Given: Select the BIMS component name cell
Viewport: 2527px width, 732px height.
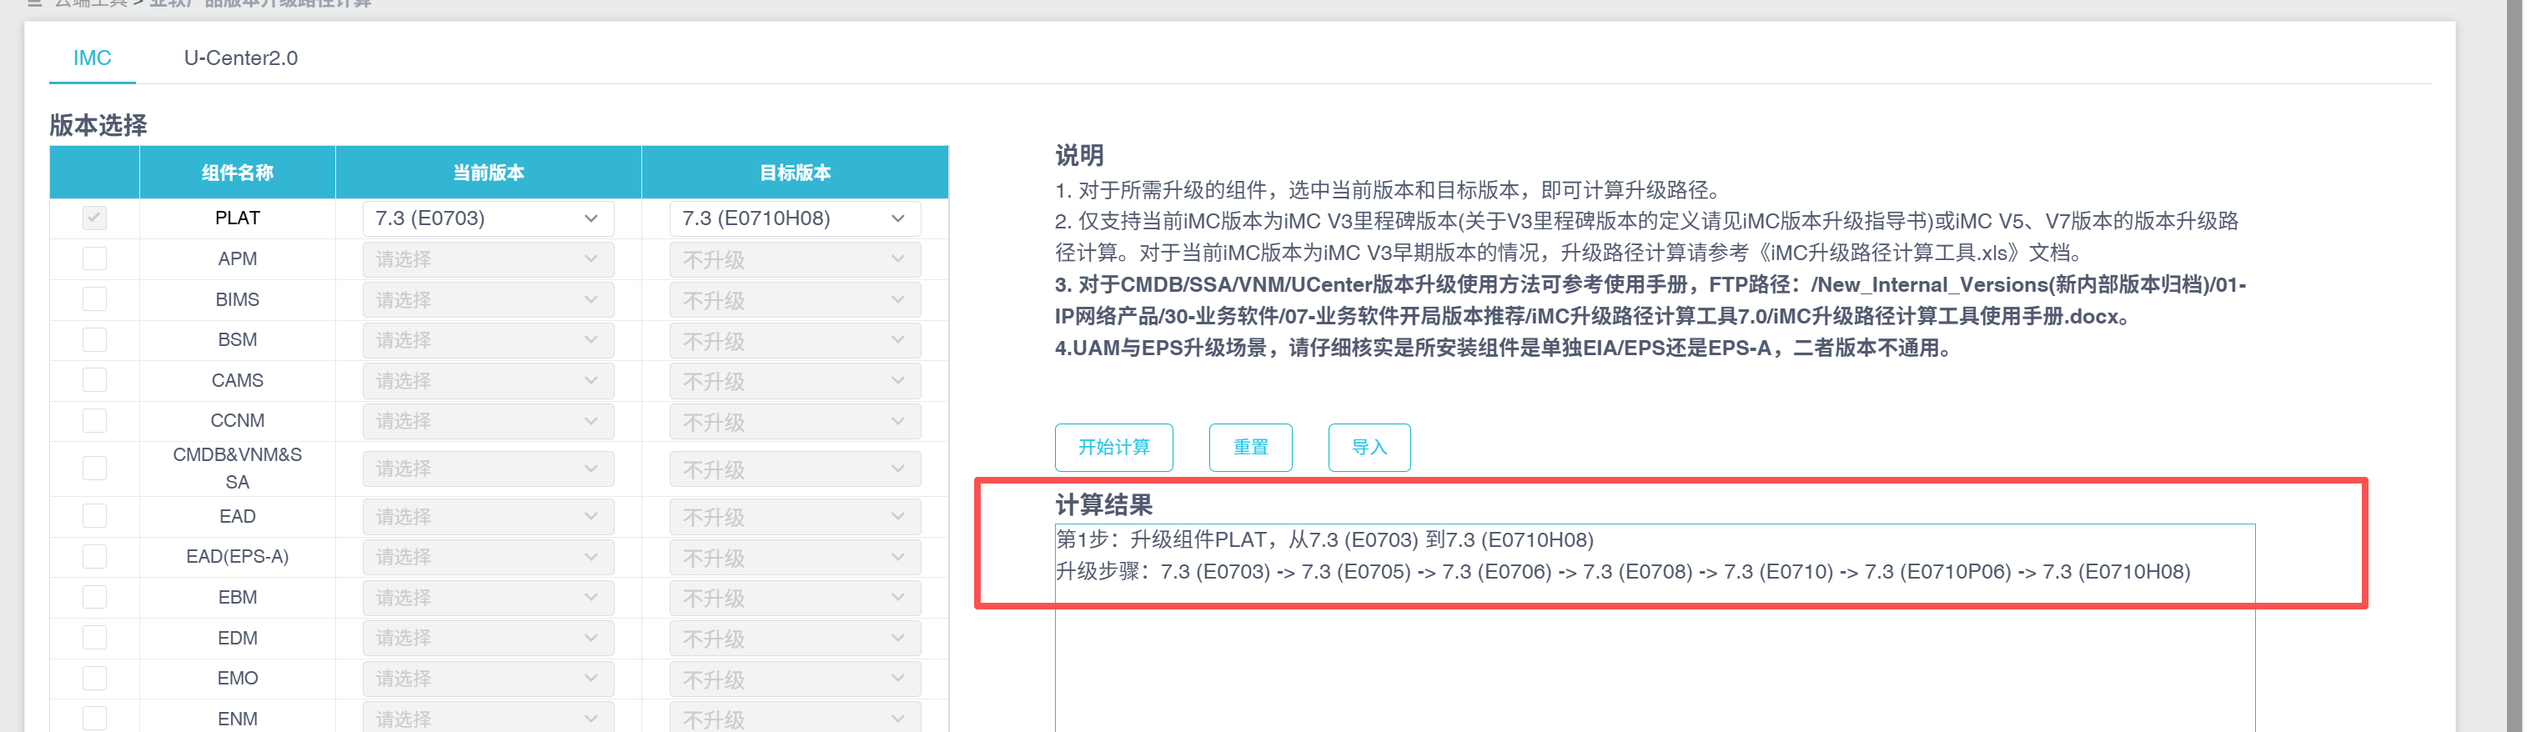Looking at the screenshot, I should (x=238, y=299).
